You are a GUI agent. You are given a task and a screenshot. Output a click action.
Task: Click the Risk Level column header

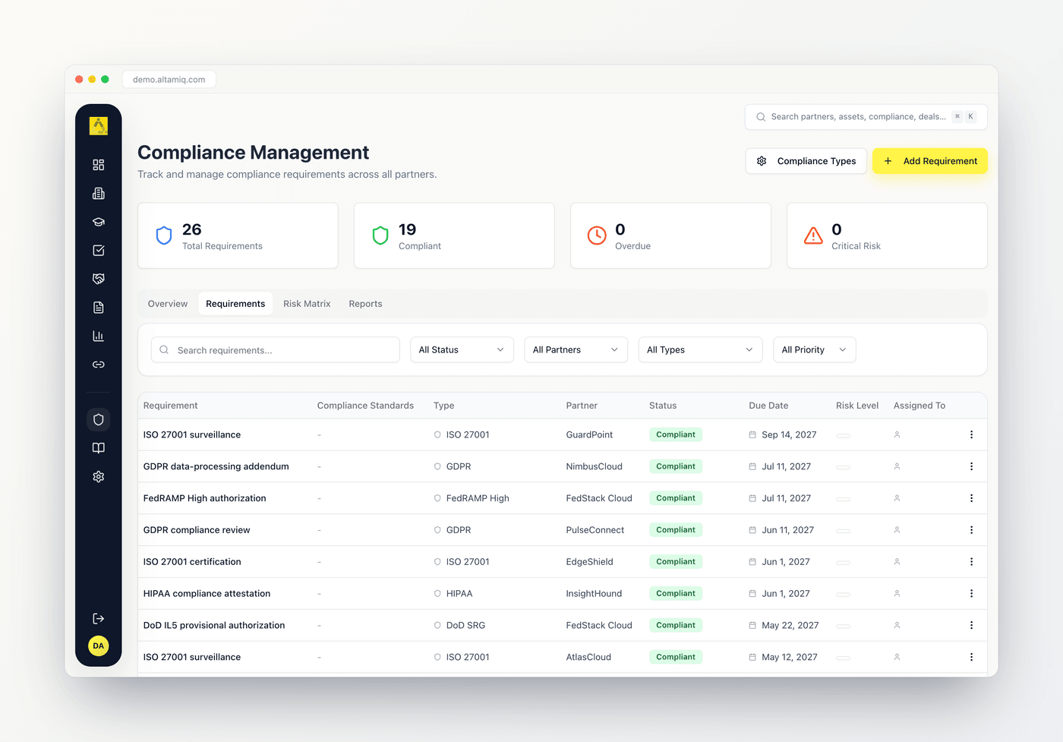pyautogui.click(x=857, y=406)
